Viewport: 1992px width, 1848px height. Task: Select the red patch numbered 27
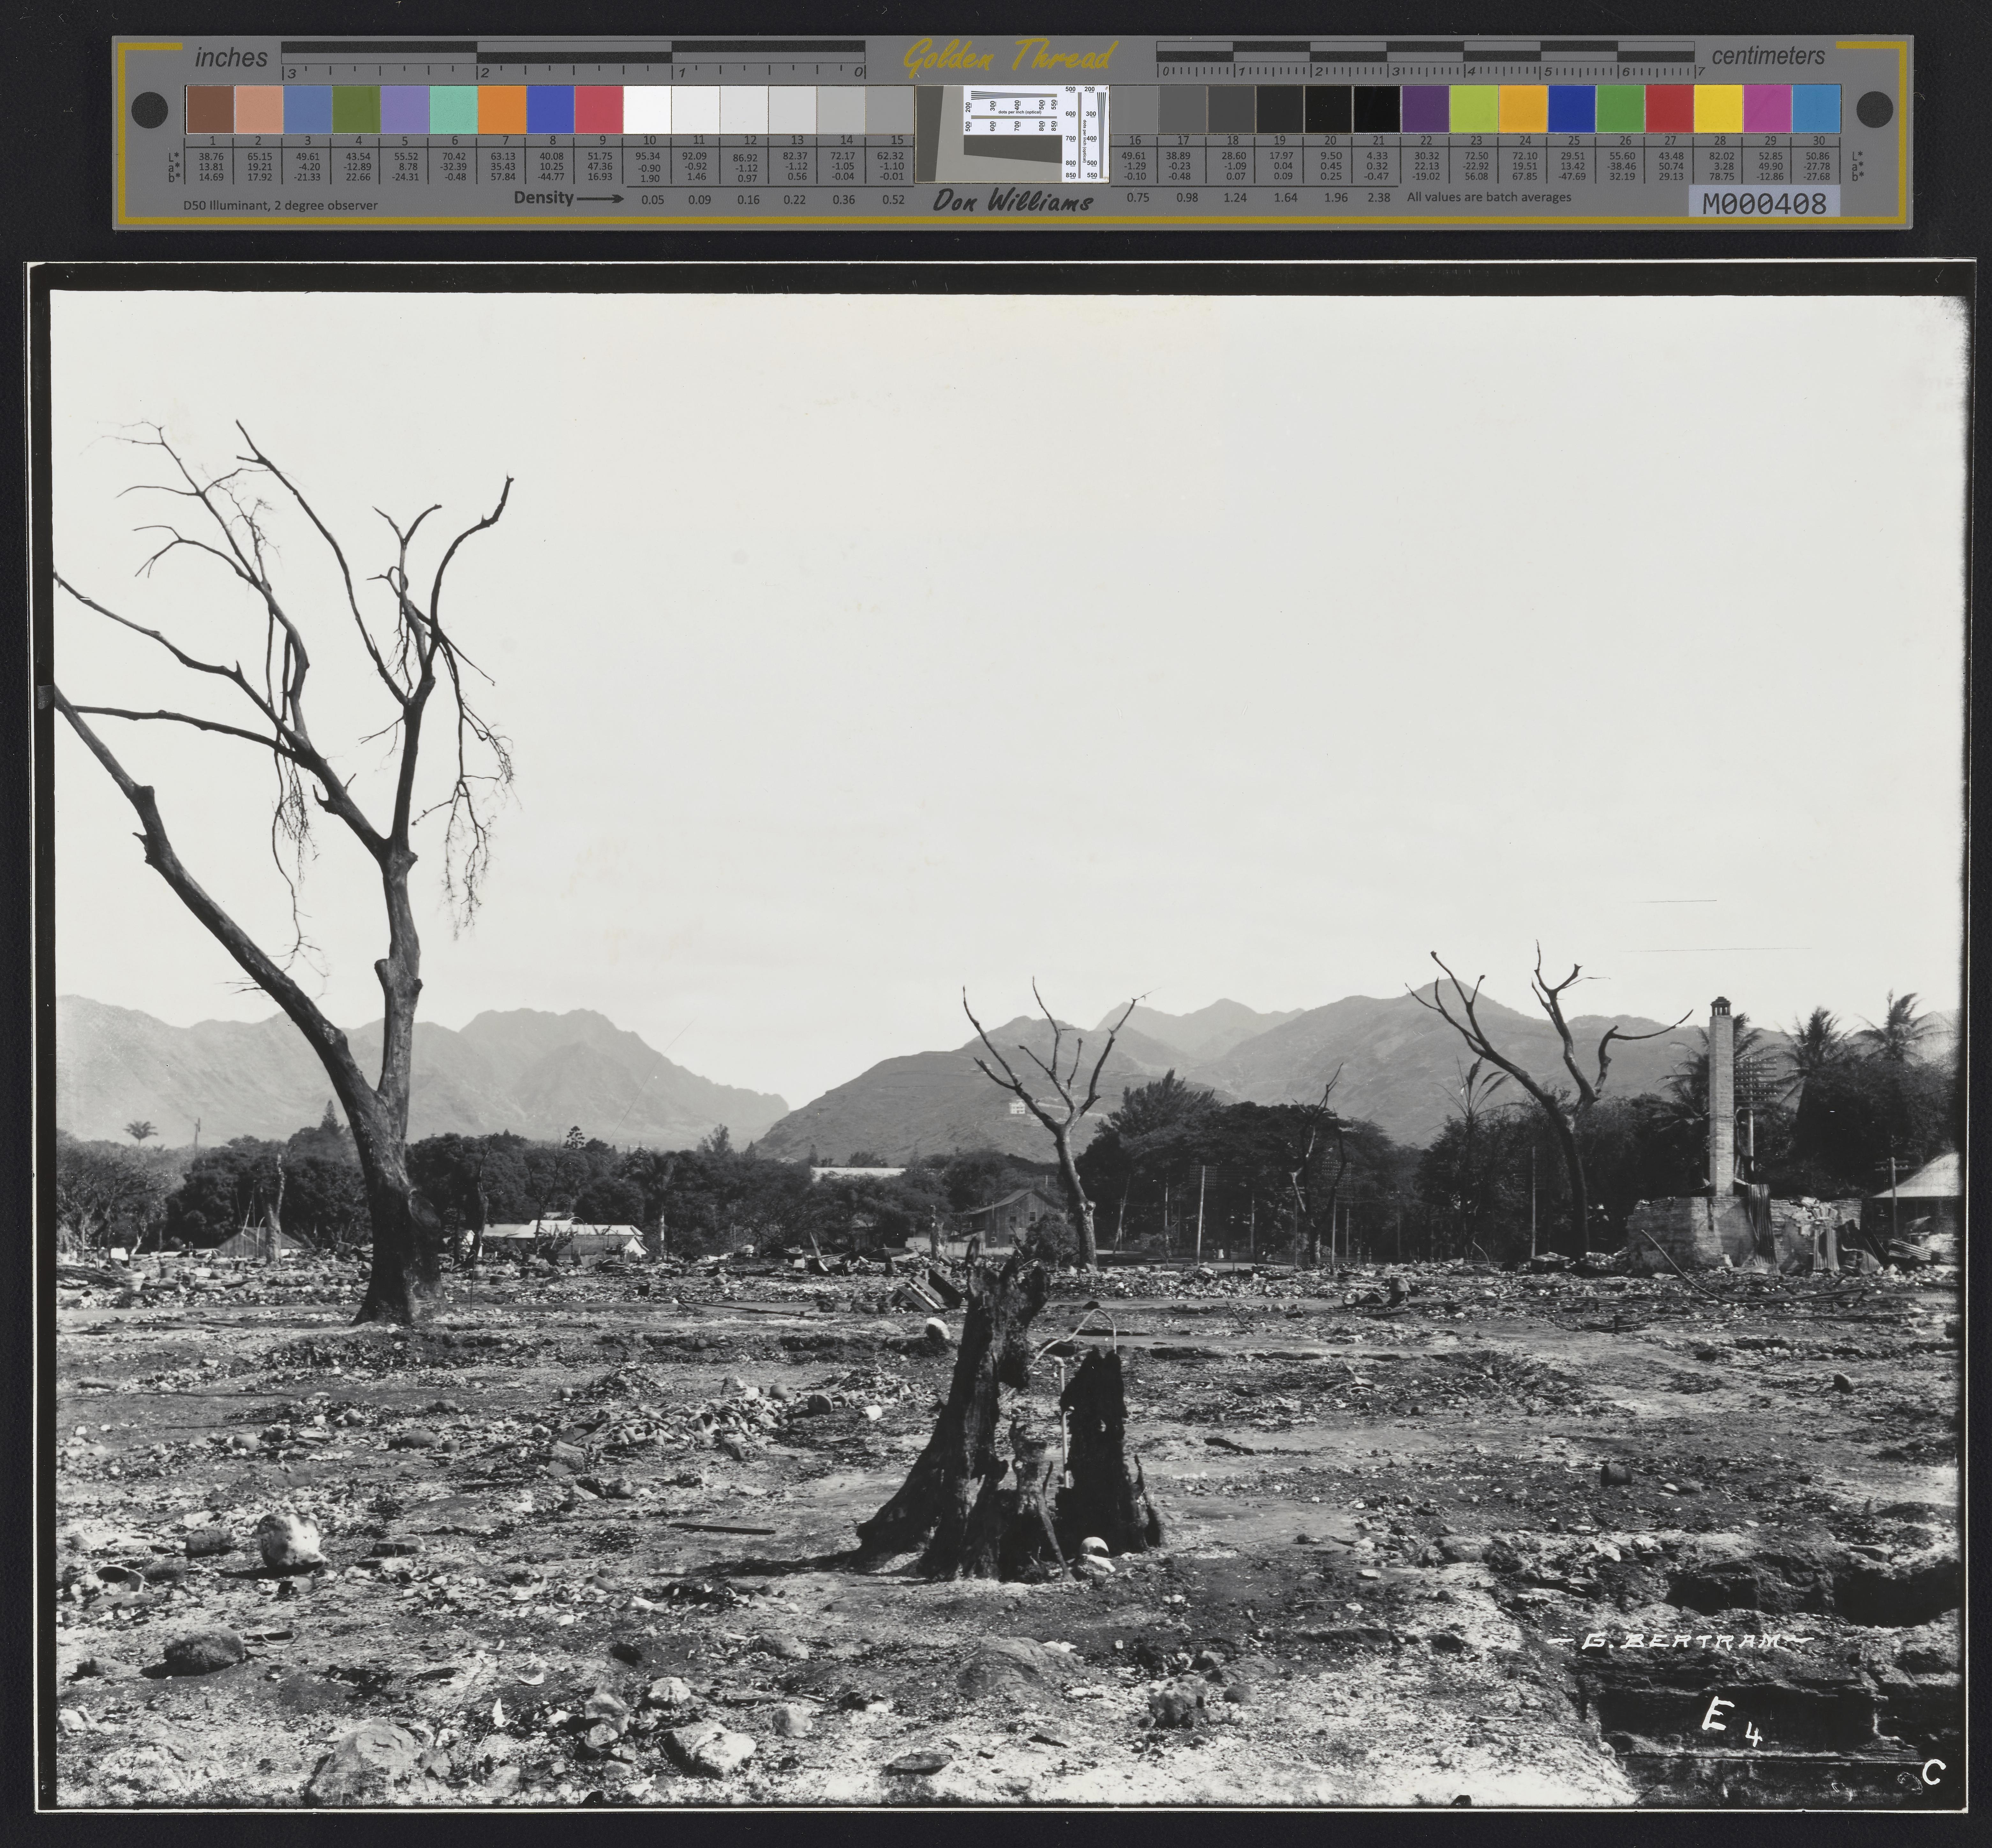tap(1669, 109)
